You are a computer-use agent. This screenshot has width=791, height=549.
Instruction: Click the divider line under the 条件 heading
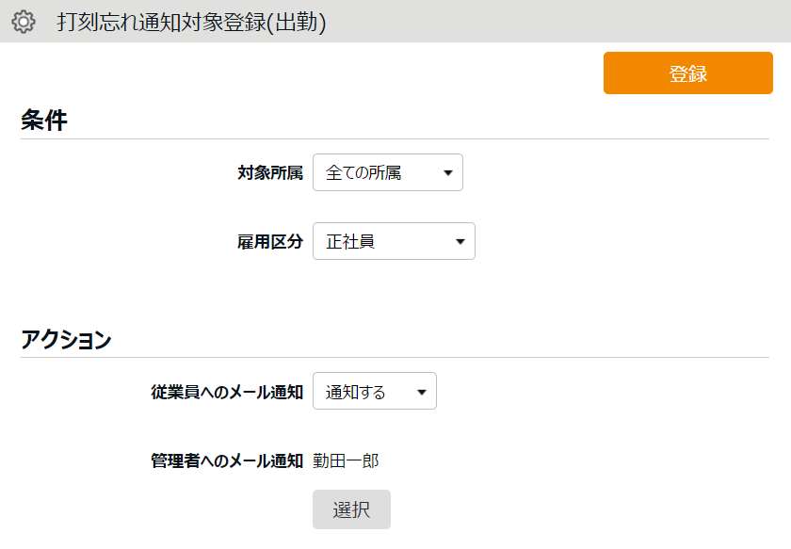pyautogui.click(x=395, y=139)
